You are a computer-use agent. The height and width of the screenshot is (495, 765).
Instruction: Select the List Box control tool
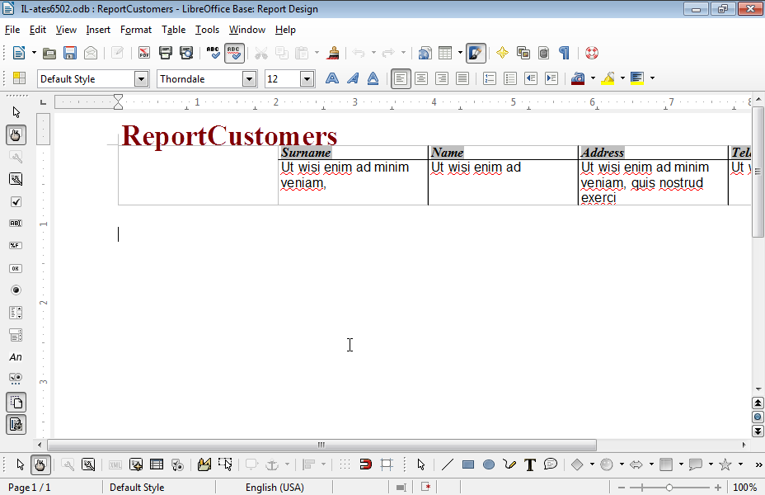click(x=16, y=313)
